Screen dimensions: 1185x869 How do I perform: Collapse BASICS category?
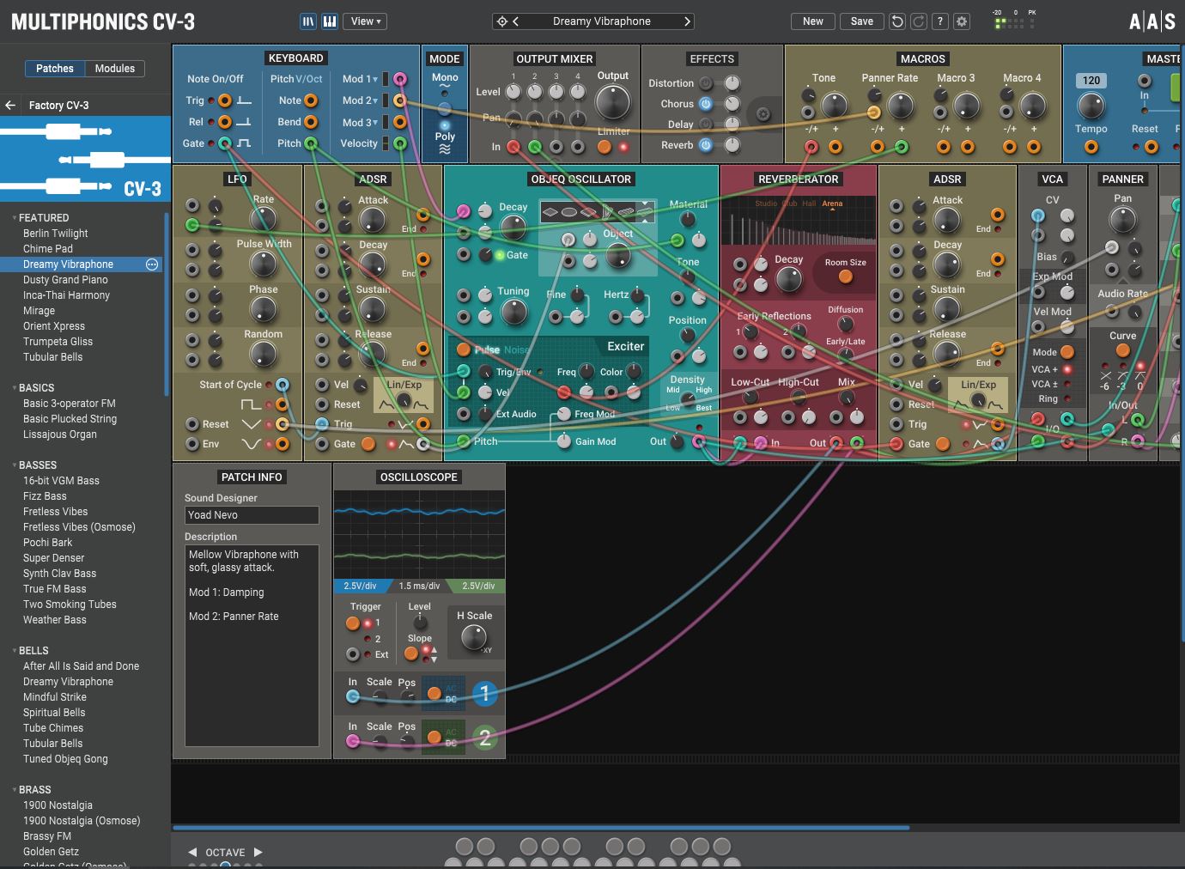[x=15, y=388]
